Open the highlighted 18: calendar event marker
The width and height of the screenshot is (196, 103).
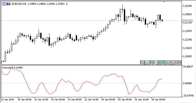click(x=151, y=62)
